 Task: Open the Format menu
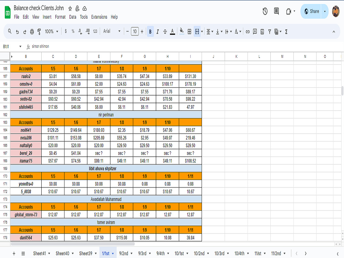click(60, 17)
